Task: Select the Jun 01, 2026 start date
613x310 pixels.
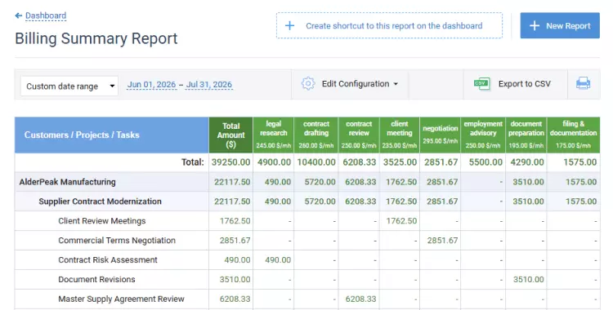Action: (151, 84)
